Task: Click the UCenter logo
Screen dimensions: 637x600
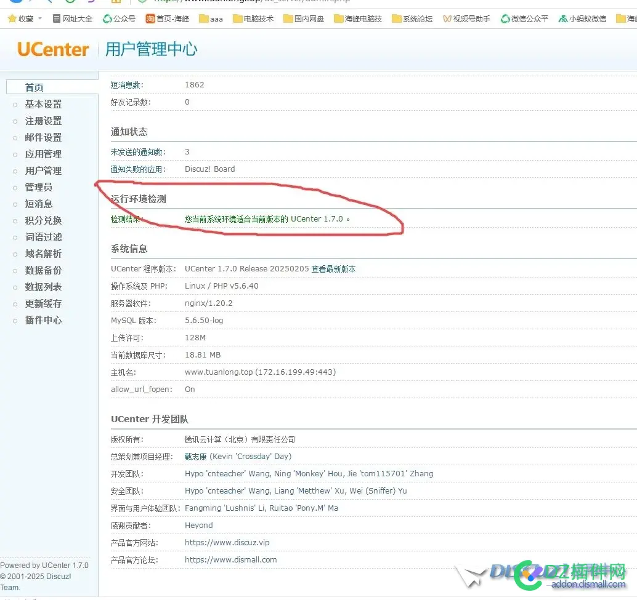Action: pos(52,49)
